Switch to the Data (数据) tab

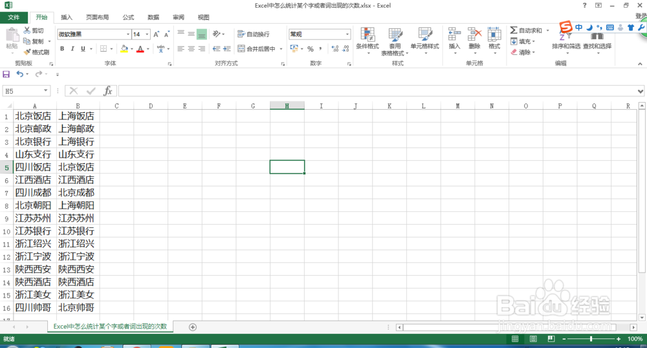[x=153, y=17]
